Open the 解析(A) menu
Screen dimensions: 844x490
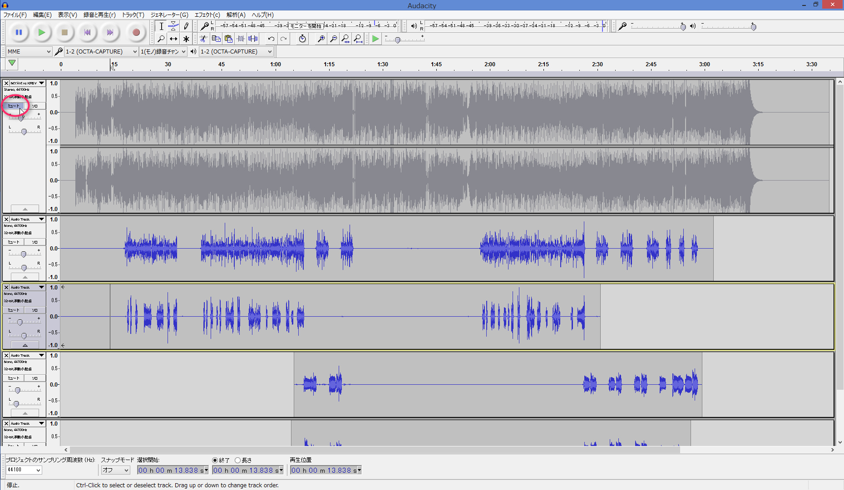pyautogui.click(x=236, y=15)
